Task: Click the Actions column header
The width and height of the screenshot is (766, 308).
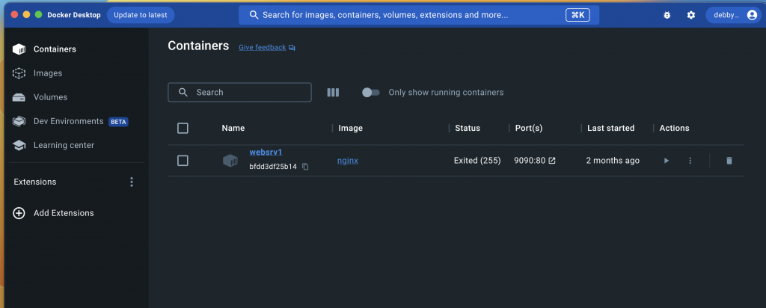Action: click(674, 129)
